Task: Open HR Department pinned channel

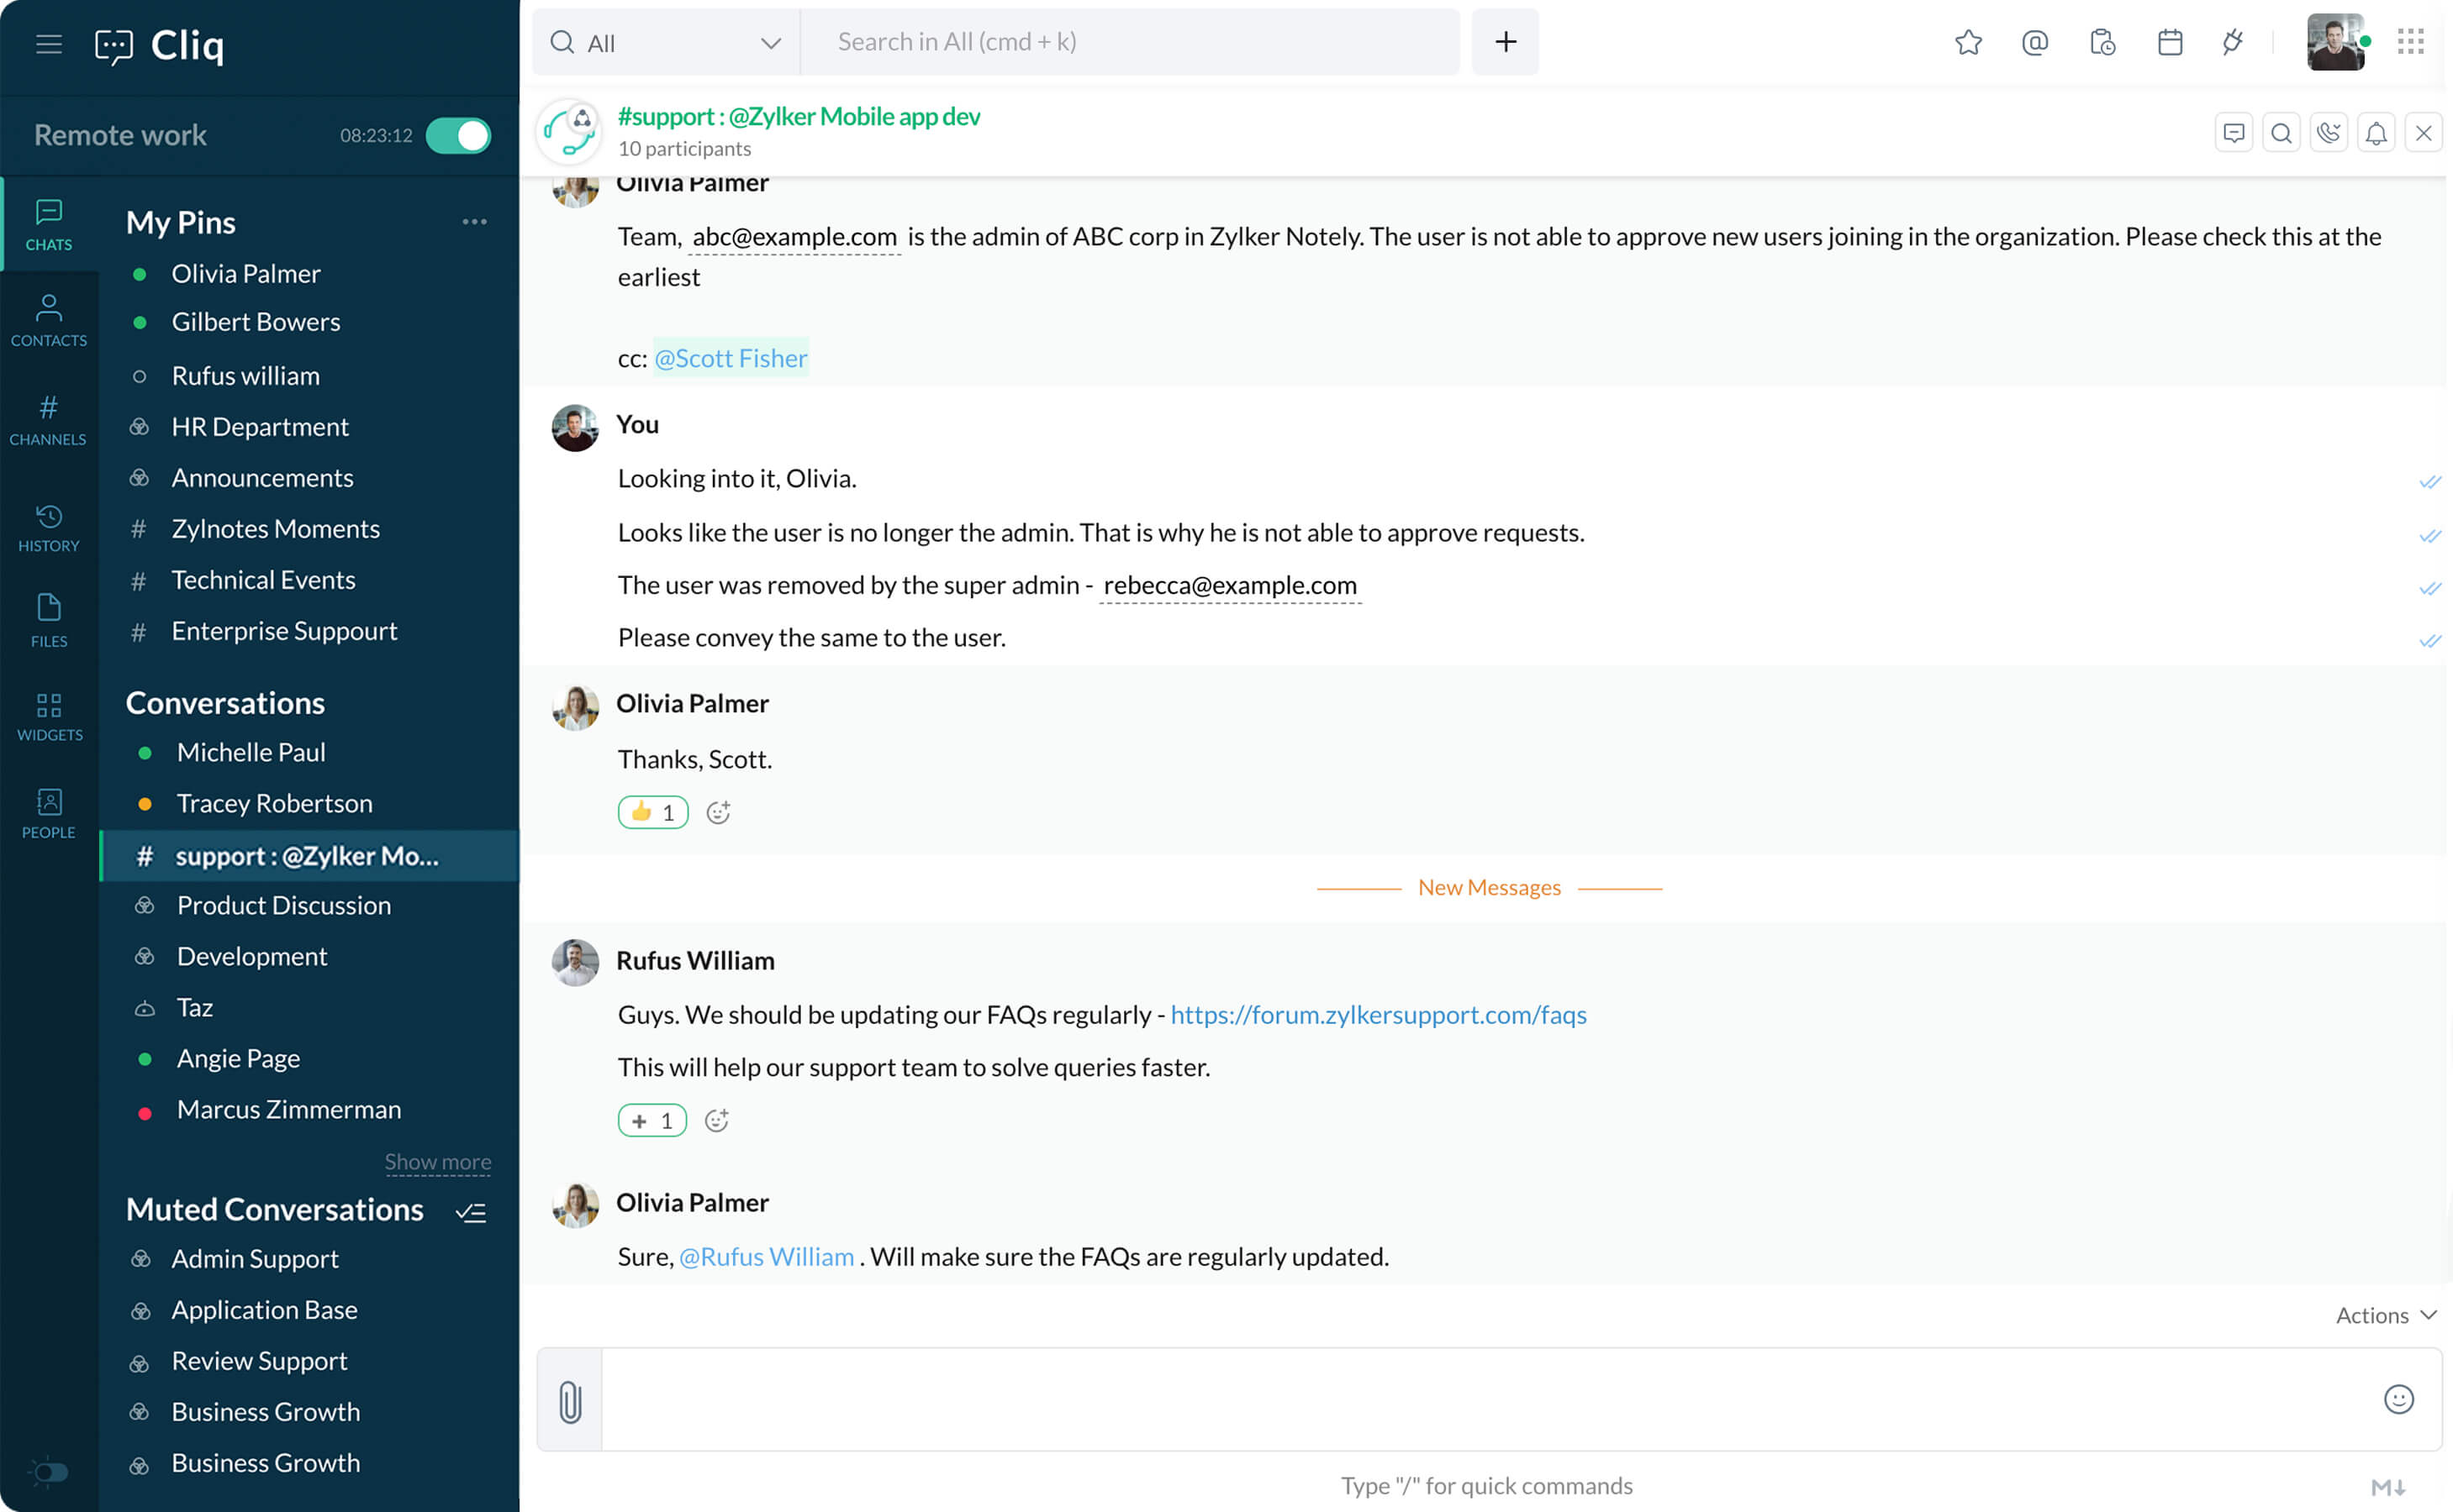Action: click(259, 427)
